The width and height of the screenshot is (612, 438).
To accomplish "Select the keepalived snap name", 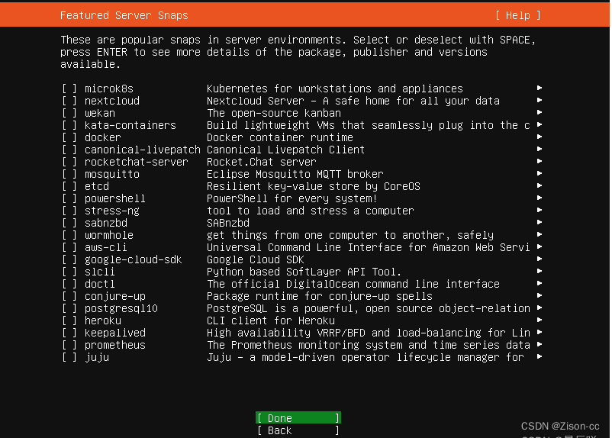I will pos(115,333).
